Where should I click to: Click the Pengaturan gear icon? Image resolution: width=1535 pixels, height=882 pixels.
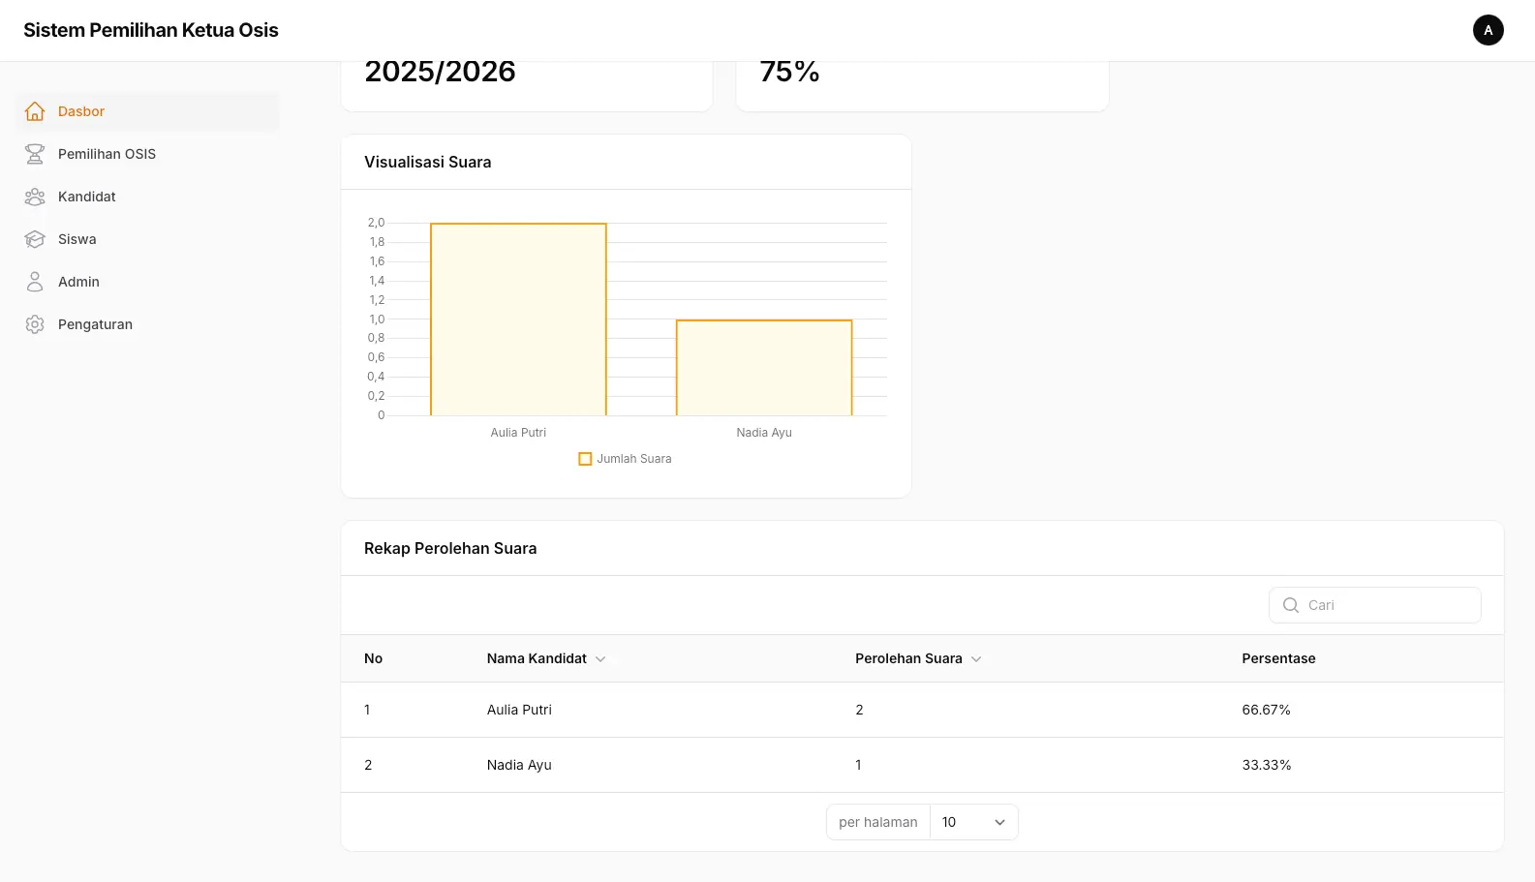coord(35,324)
